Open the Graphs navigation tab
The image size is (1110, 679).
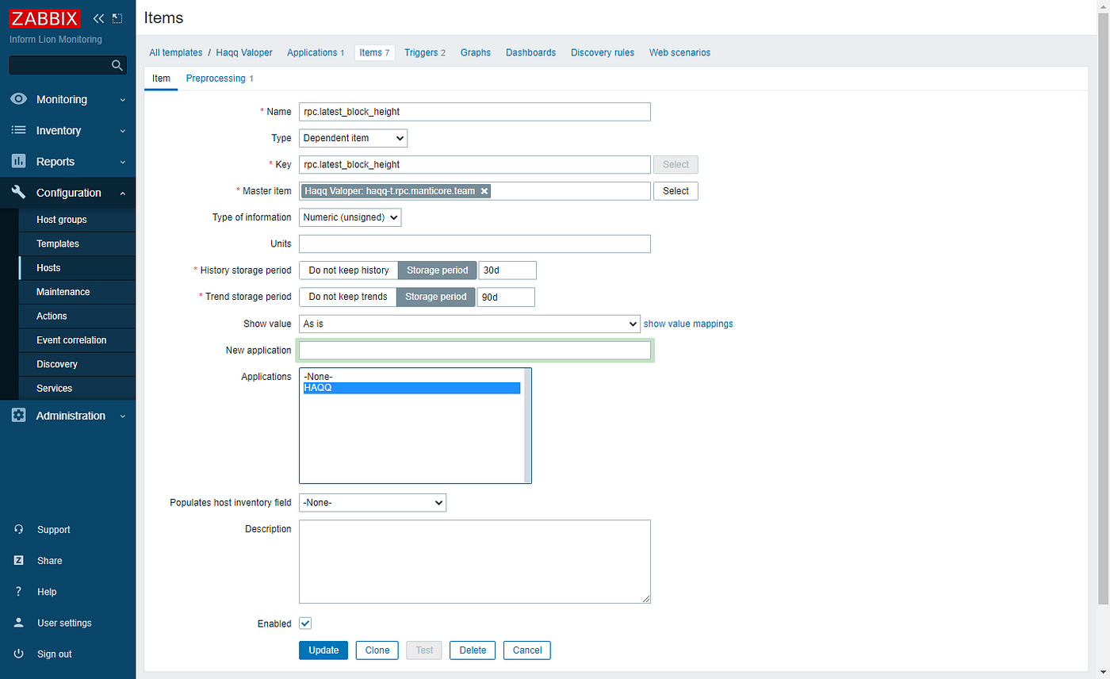[x=476, y=52]
